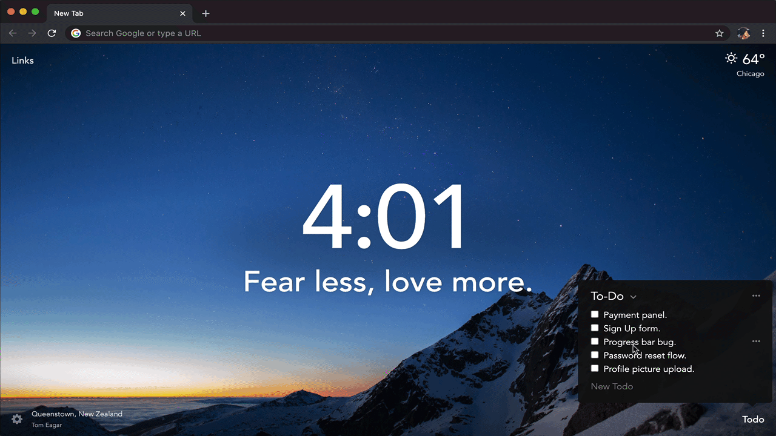776x436 pixels.
Task: Select the Sign Up form todo text
Action: point(632,328)
